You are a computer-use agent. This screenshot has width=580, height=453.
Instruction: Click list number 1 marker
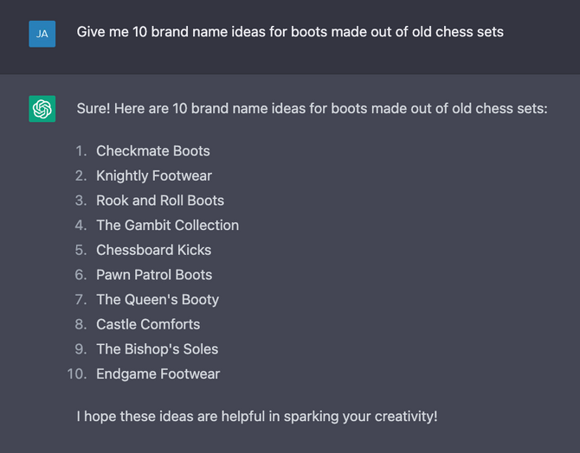point(81,150)
